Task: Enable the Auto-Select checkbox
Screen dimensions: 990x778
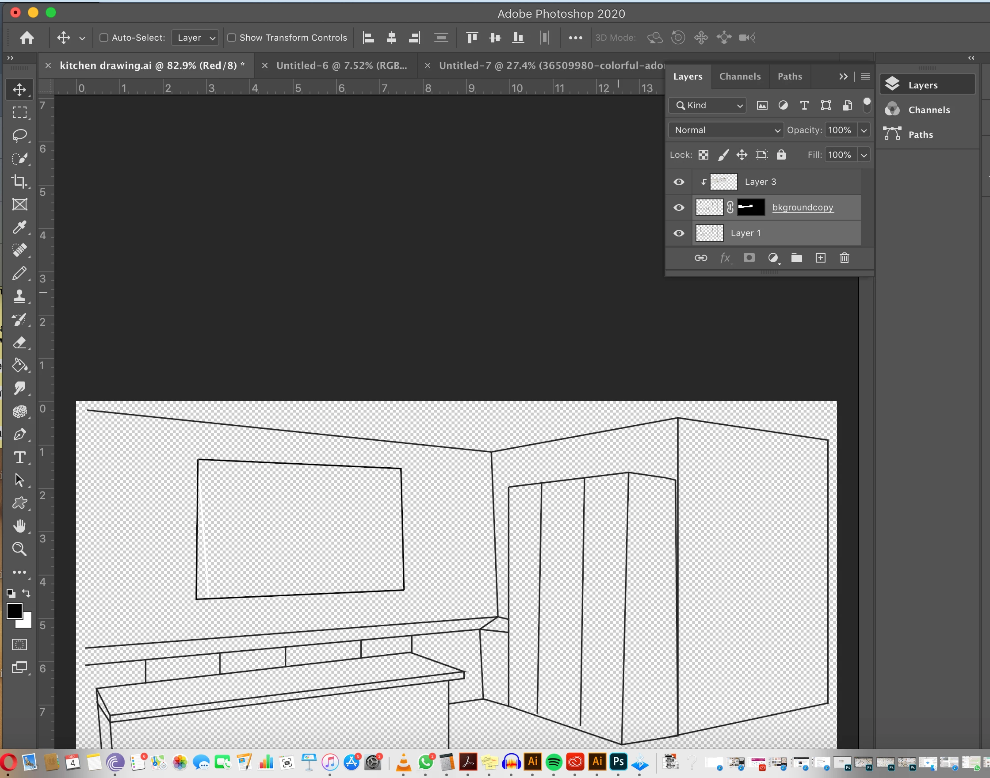Action: [104, 38]
